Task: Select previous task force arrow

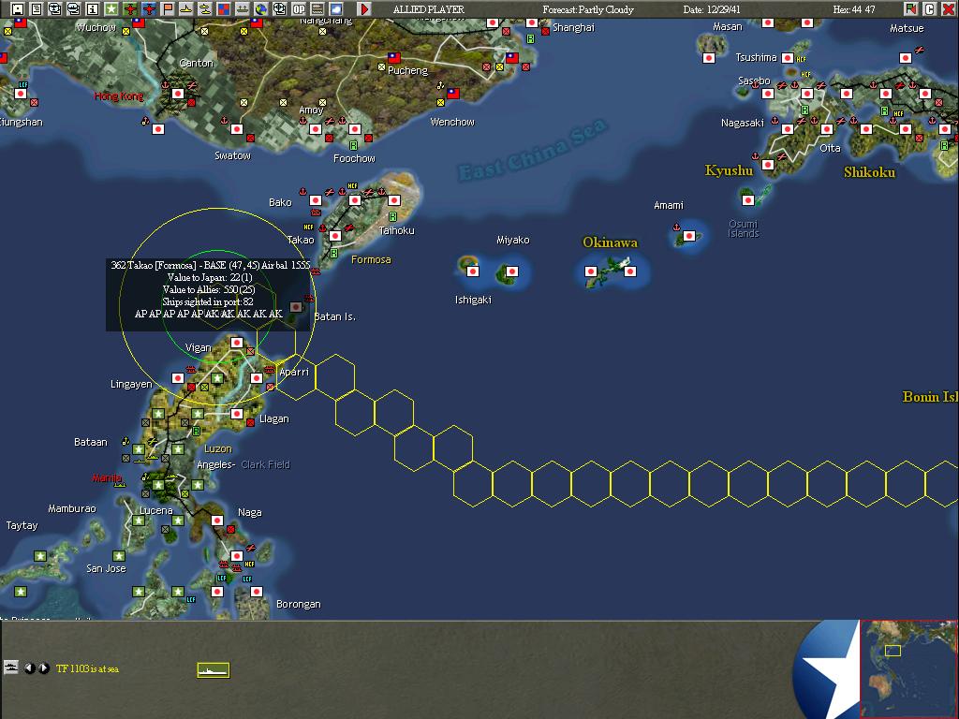Action: (29, 668)
